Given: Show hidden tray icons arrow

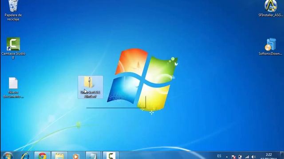Looking at the screenshot, I should click(227, 157).
